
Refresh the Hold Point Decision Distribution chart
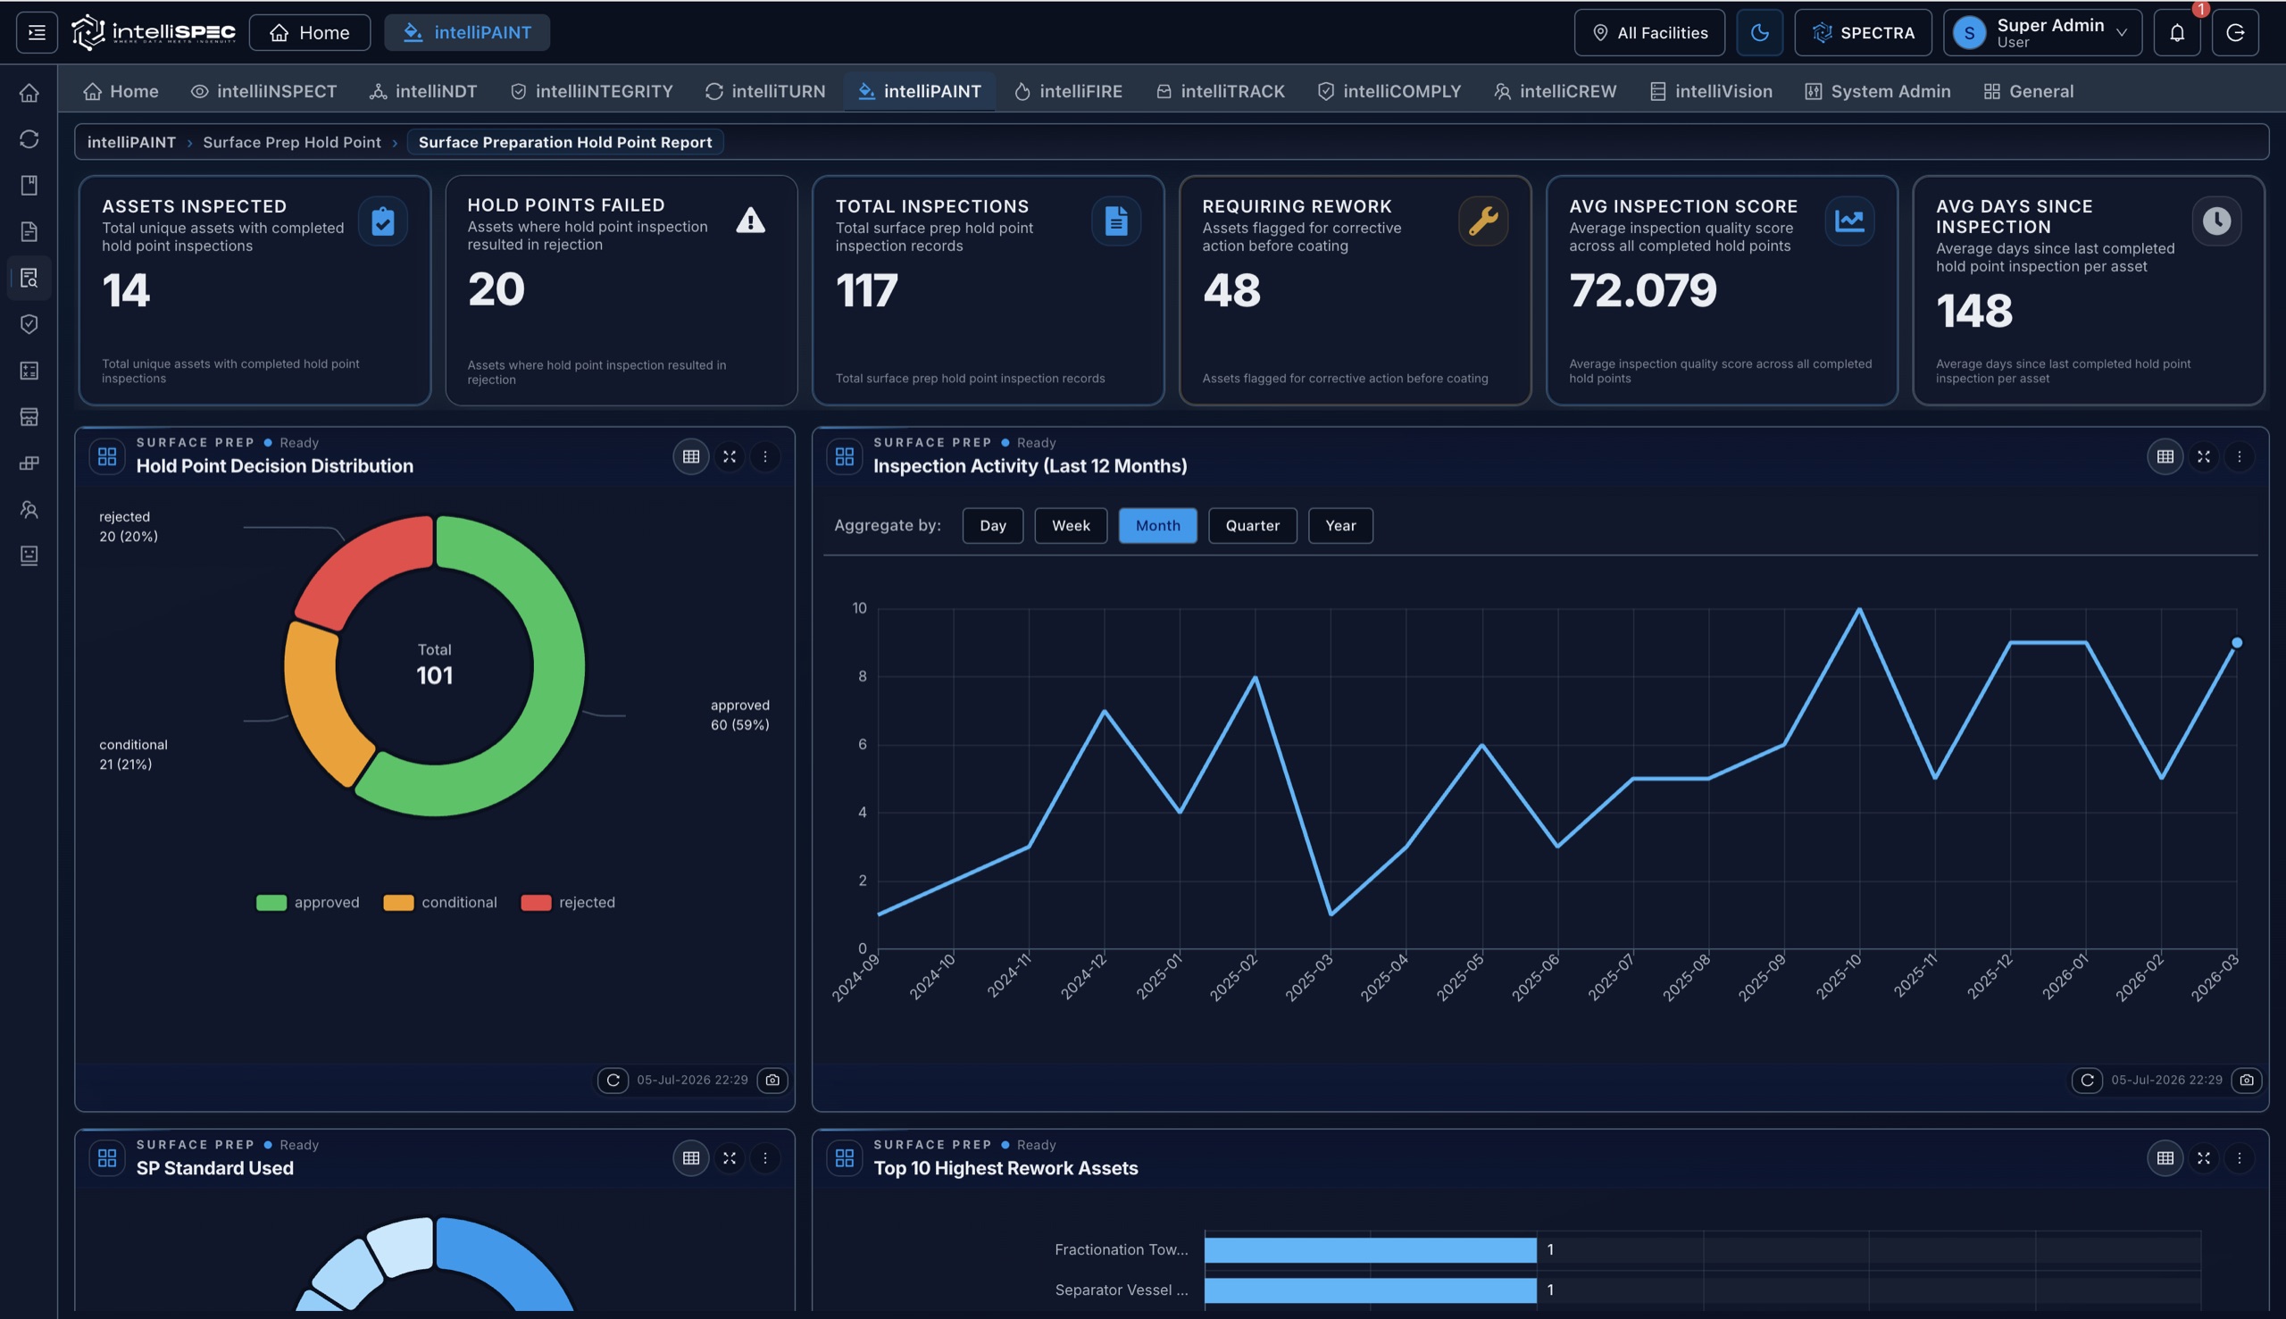pos(613,1080)
